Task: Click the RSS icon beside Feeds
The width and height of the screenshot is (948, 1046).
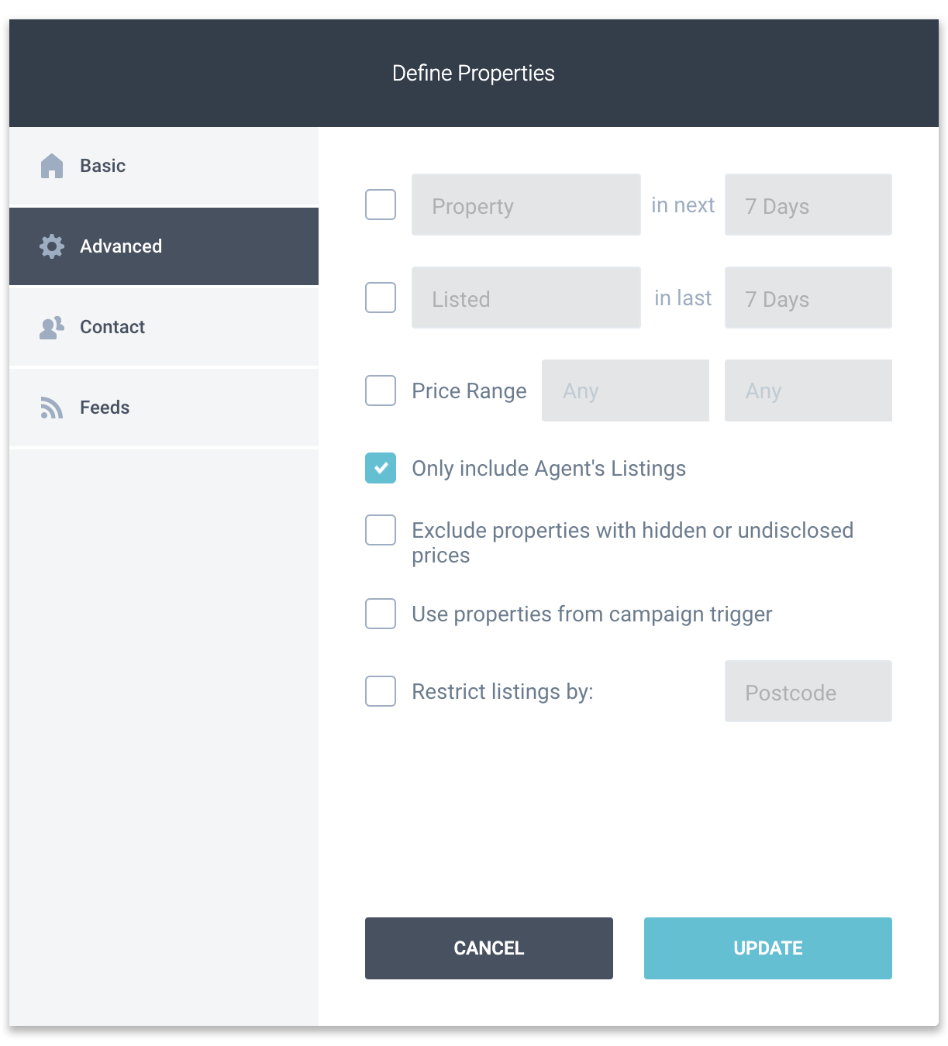Action: point(52,408)
